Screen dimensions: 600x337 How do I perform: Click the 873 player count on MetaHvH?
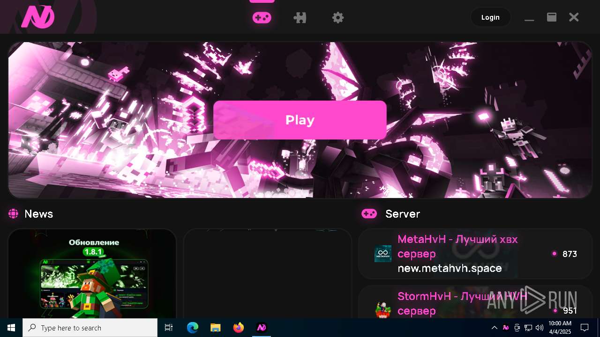570,254
